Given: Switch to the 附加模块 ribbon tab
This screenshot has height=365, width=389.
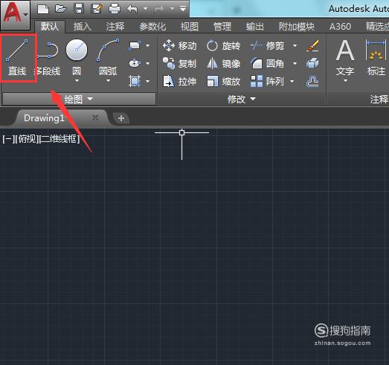Looking at the screenshot, I should pos(297,26).
